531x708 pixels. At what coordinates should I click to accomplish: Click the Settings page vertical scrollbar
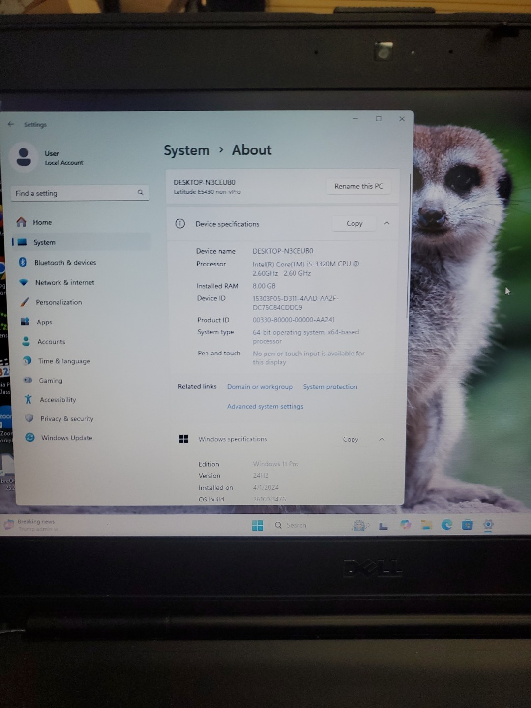(x=408, y=246)
